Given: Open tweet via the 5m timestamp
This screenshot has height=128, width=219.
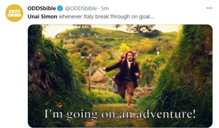Looking at the screenshot, I should pyautogui.click(x=105, y=9).
